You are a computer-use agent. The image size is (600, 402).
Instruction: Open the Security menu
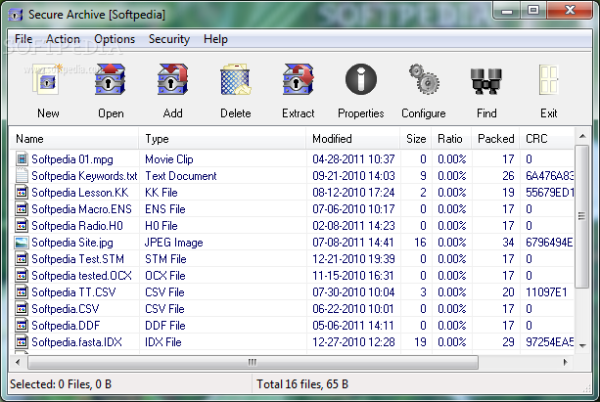tap(169, 39)
